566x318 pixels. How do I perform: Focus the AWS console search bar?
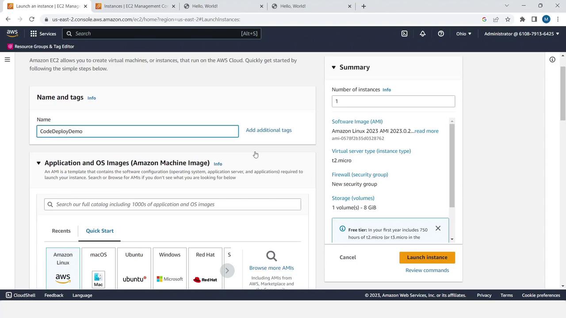click(x=162, y=34)
